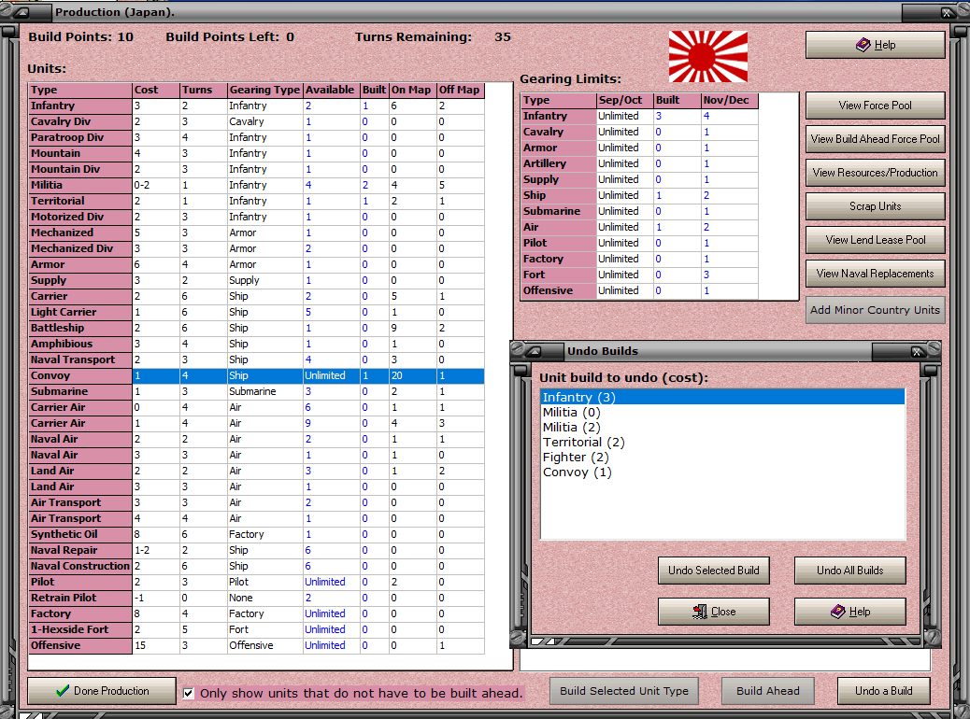Open the Scrap Units screen
This screenshot has width=970, height=719.
coord(875,205)
